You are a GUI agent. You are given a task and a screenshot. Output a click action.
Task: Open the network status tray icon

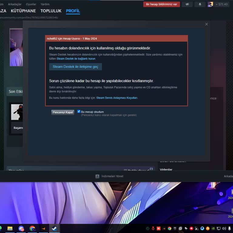point(218,228)
